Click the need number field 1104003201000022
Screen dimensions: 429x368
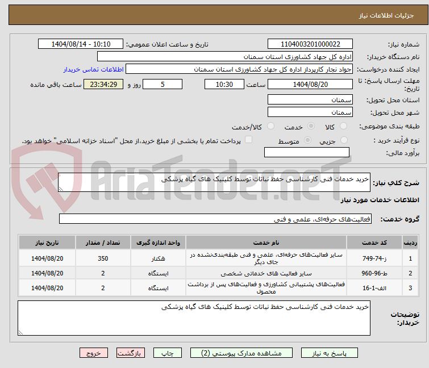[310, 44]
